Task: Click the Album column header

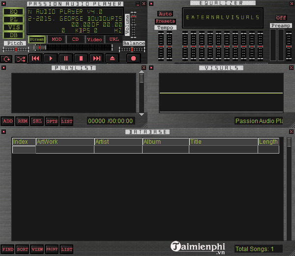Action: tap(166, 142)
